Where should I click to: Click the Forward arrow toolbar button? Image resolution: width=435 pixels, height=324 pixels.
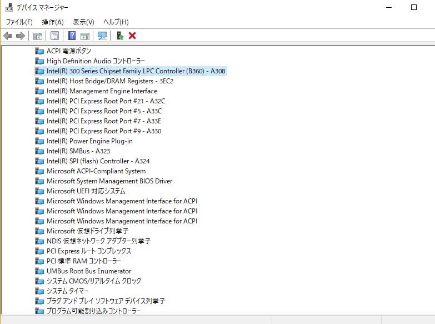tap(21, 36)
